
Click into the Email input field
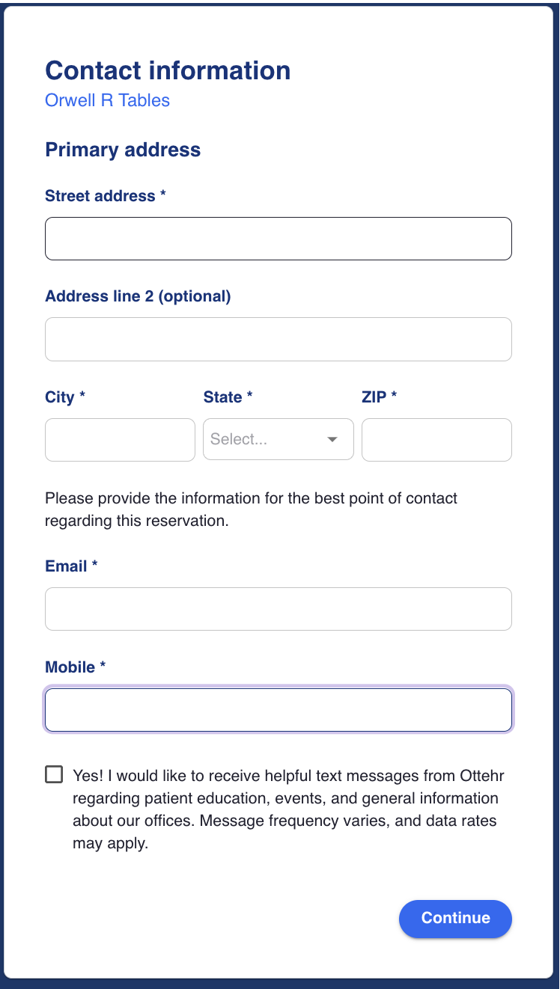[x=278, y=609]
